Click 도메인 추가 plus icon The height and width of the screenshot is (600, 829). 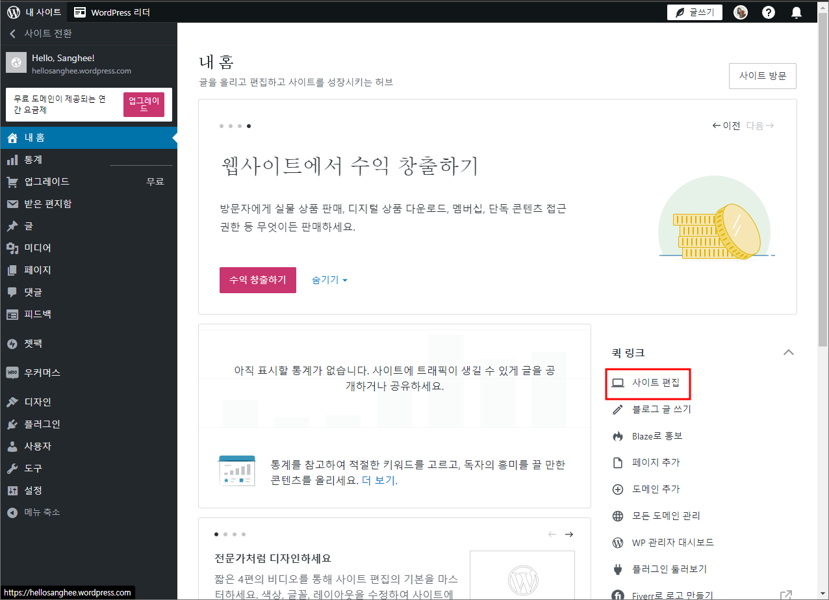point(618,489)
